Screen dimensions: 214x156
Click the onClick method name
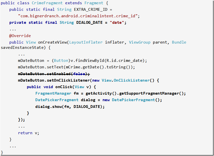click(64, 87)
